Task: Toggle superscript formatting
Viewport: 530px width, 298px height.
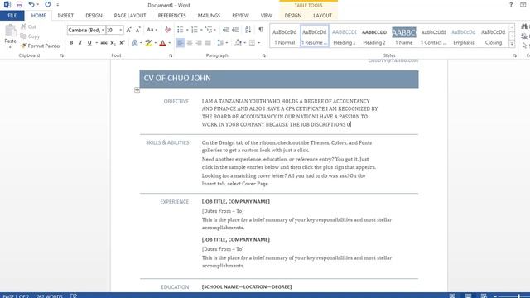Action: [122, 43]
